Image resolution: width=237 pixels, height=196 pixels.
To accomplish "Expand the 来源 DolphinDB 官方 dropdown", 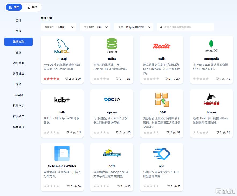I will pyautogui.click(x=134, y=27).
